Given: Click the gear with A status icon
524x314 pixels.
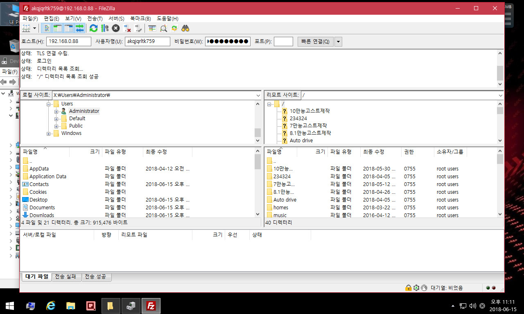Looking at the screenshot, I should tap(416, 288).
